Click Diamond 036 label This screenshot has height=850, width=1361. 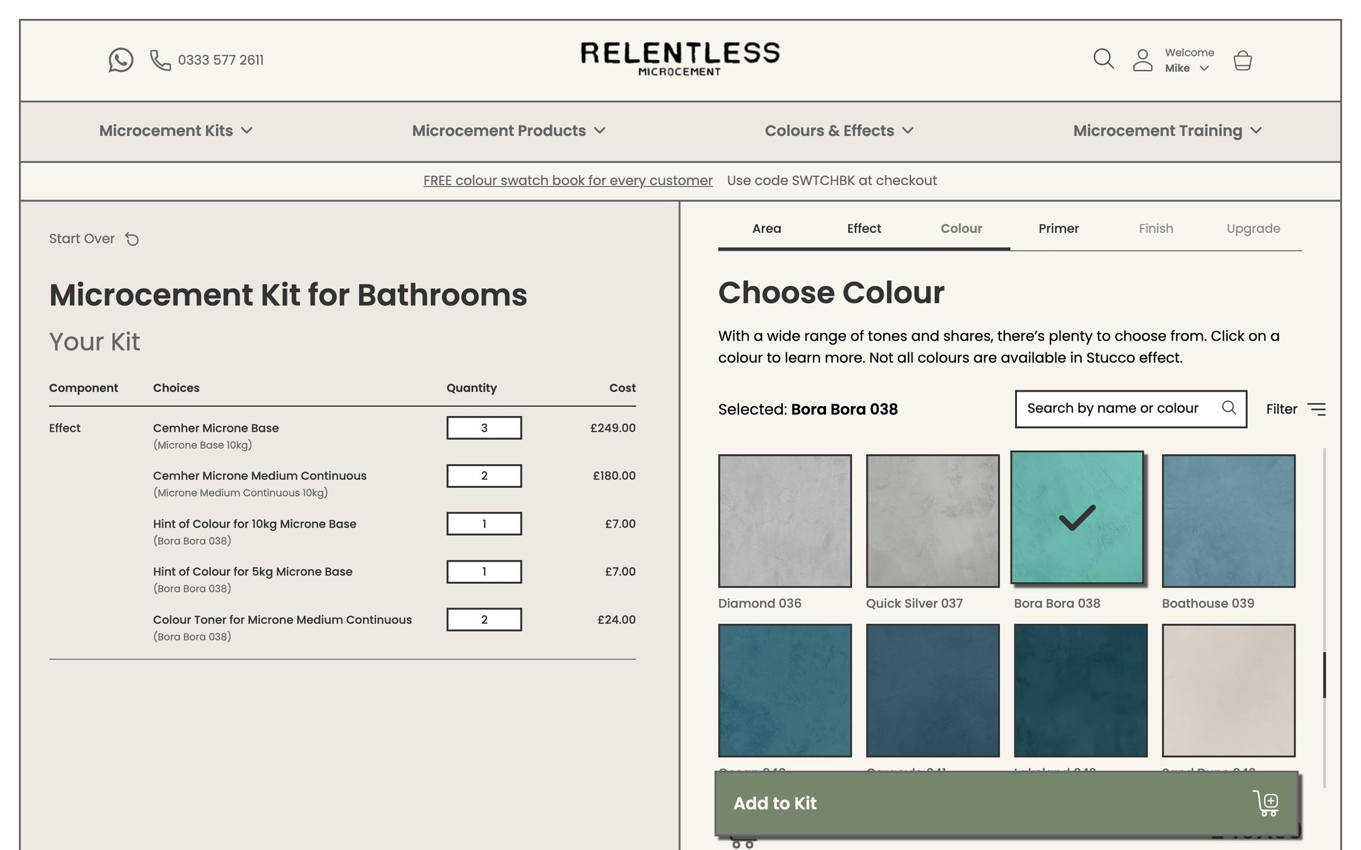760,603
